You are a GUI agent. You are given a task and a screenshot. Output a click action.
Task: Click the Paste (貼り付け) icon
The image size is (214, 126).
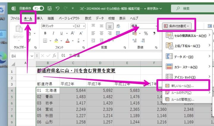point(19,29)
